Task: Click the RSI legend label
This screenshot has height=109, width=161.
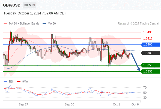Action: tap(11, 82)
